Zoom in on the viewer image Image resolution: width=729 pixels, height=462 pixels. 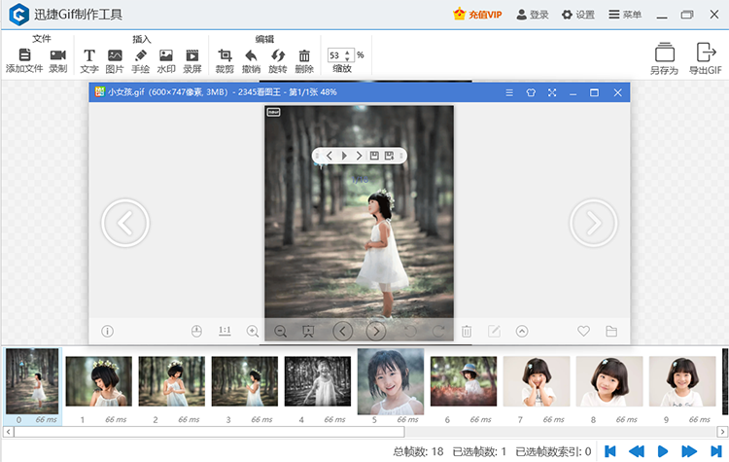tap(253, 332)
